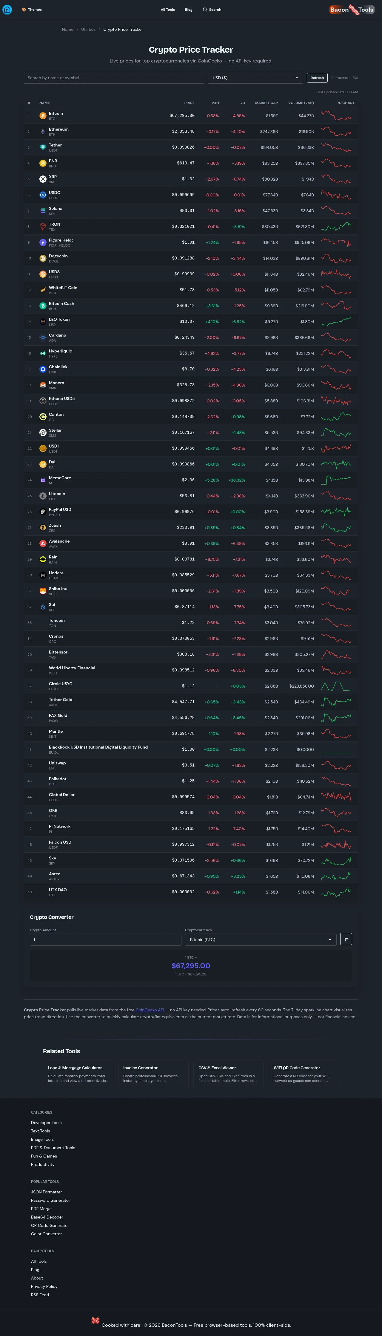The width and height of the screenshot is (382, 1336).
Task: Open All Tools in the top navigation
Action: pos(168,10)
